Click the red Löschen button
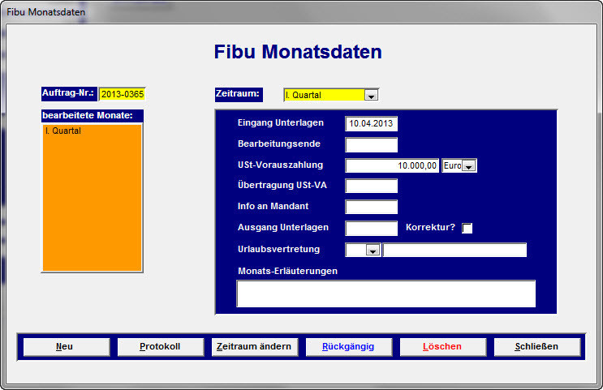603x390 pixels. (443, 346)
